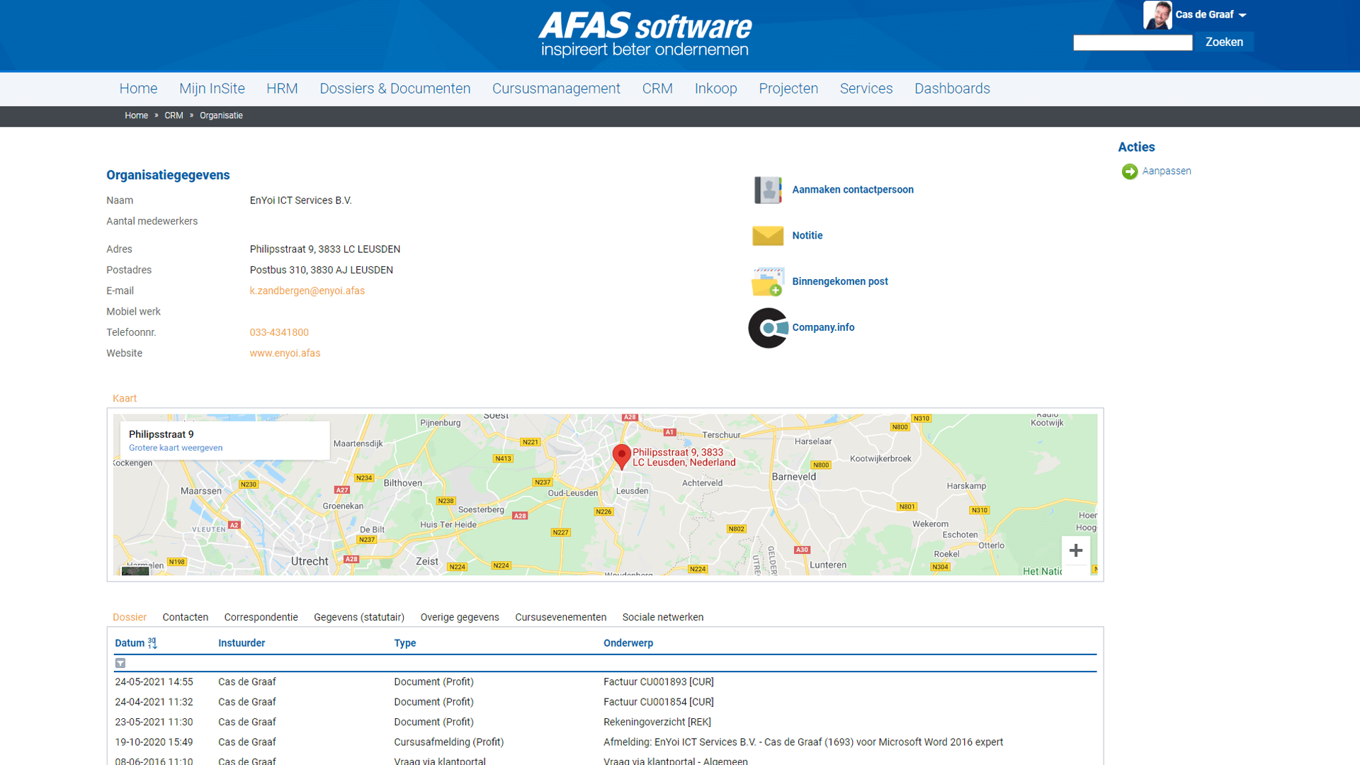
Task: Switch to the Gegevens (statutair) tab
Action: click(359, 618)
